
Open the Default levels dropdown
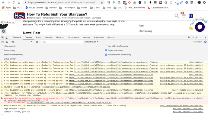(x=91, y=42)
